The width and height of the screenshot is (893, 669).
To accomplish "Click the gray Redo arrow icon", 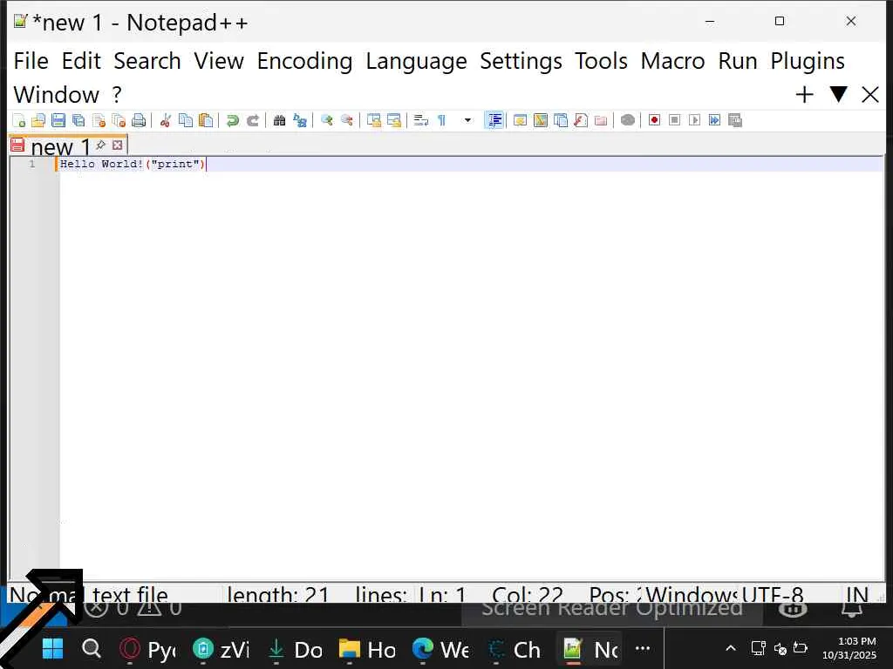I will pos(253,120).
